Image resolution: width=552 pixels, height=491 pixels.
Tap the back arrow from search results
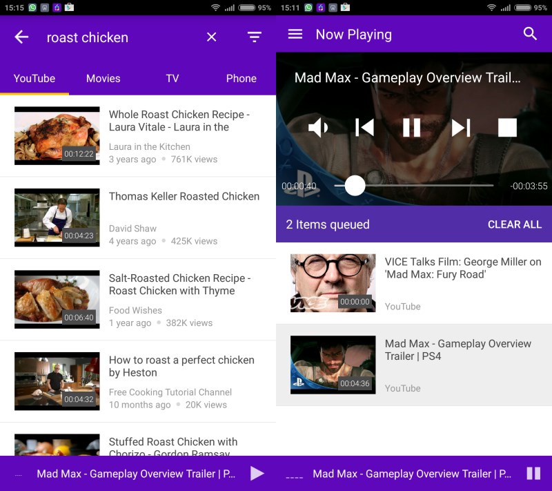click(x=21, y=37)
